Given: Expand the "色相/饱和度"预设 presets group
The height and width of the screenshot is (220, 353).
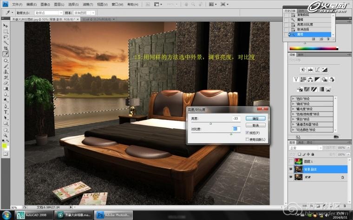Looking at the screenshot, I should 293,114.
